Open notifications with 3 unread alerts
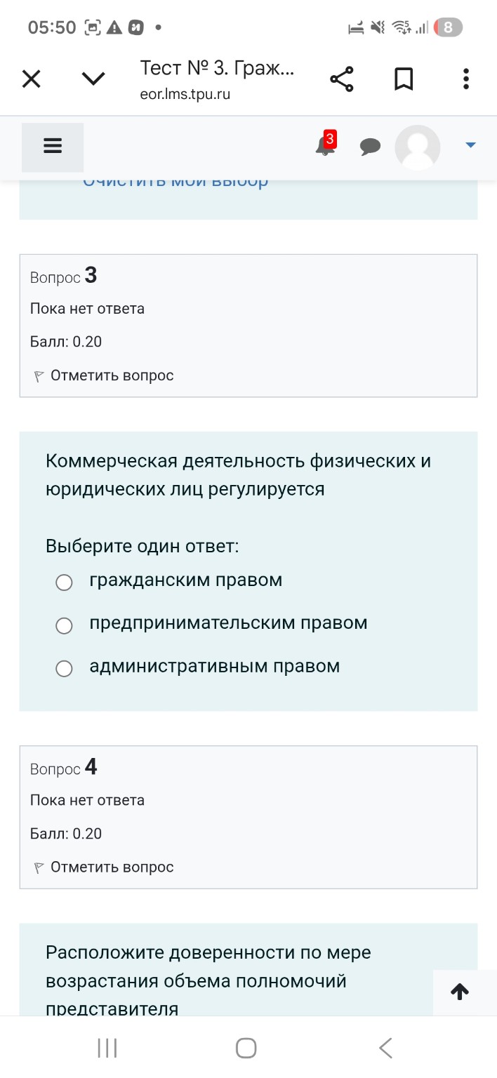Viewport: 497px width, 1078px height. coord(324,149)
